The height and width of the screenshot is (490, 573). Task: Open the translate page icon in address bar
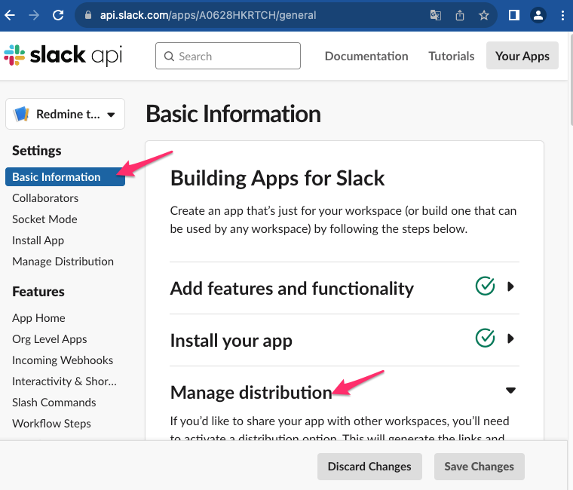tap(436, 15)
